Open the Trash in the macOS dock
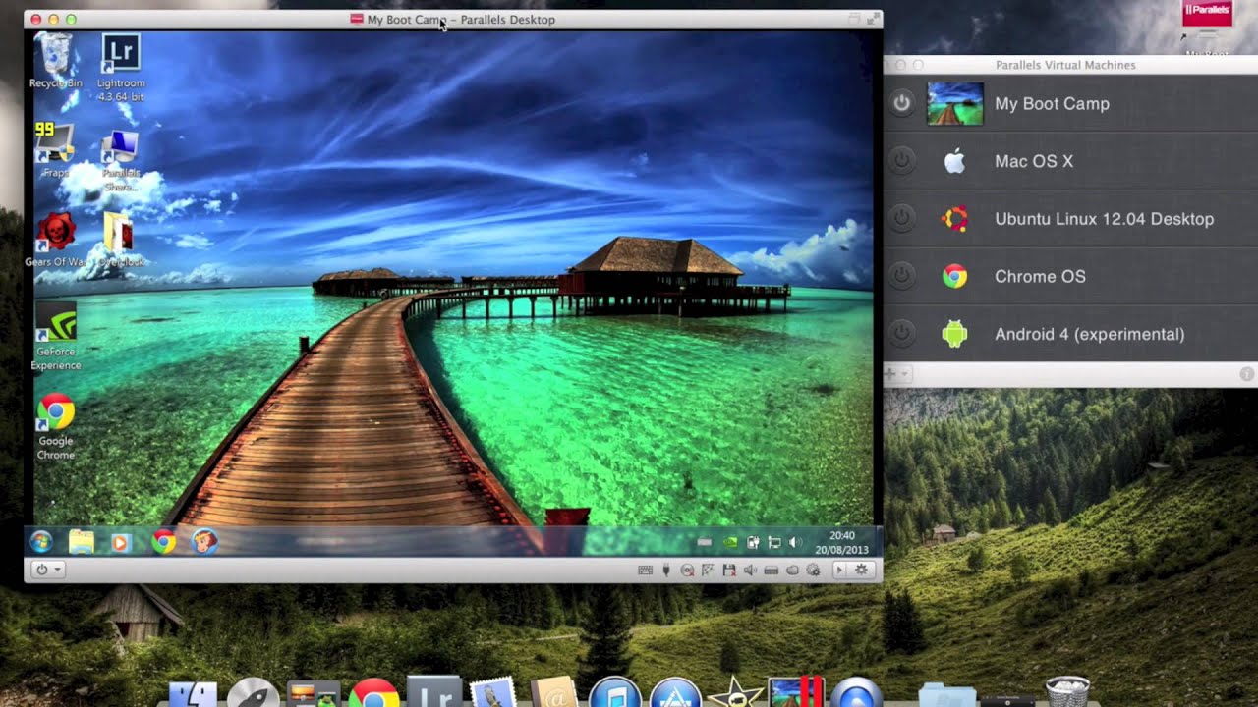 pyautogui.click(x=1067, y=691)
